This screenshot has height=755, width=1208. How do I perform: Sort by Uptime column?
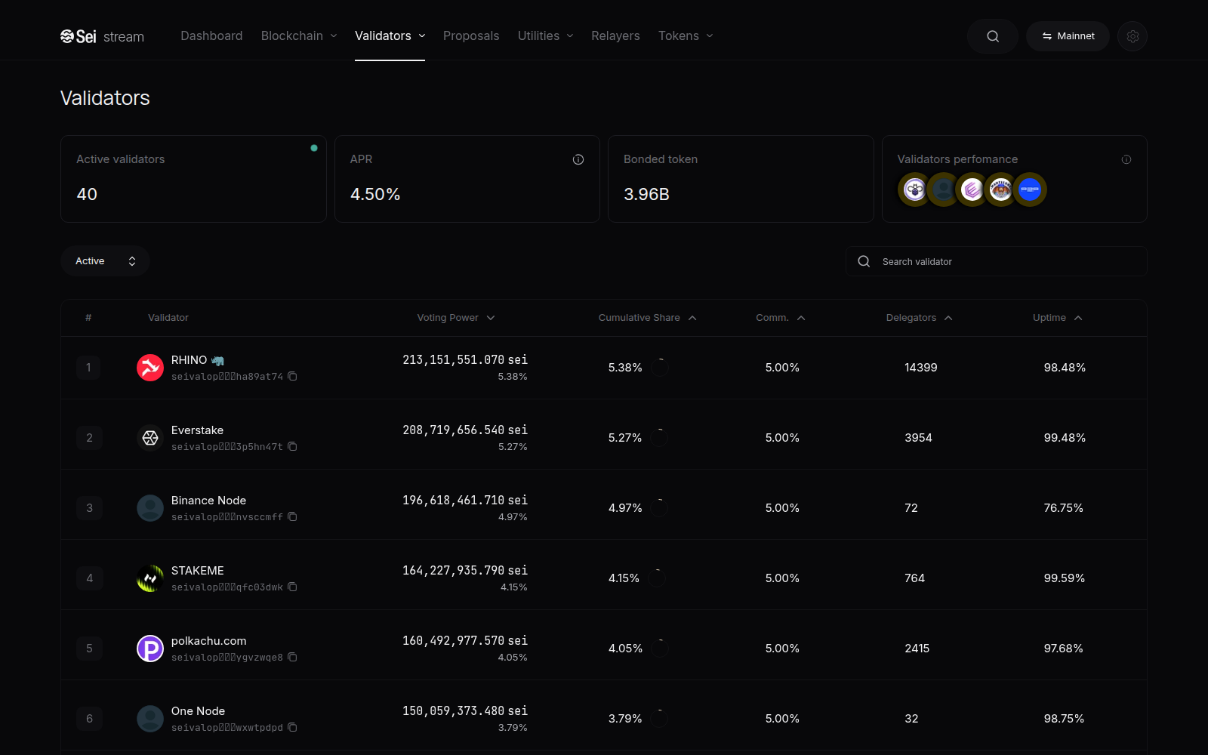(x=1057, y=318)
